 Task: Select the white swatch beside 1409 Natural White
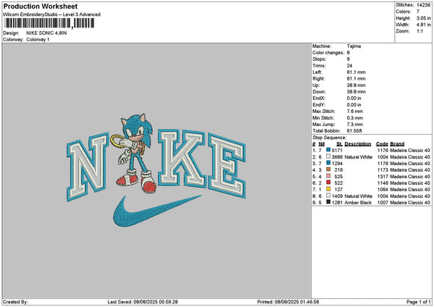[x=328, y=195]
